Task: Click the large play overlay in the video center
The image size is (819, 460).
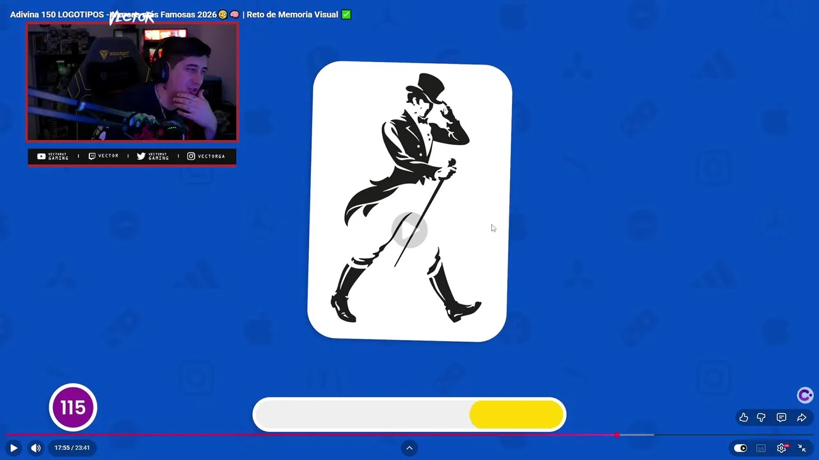Action: coord(409,230)
